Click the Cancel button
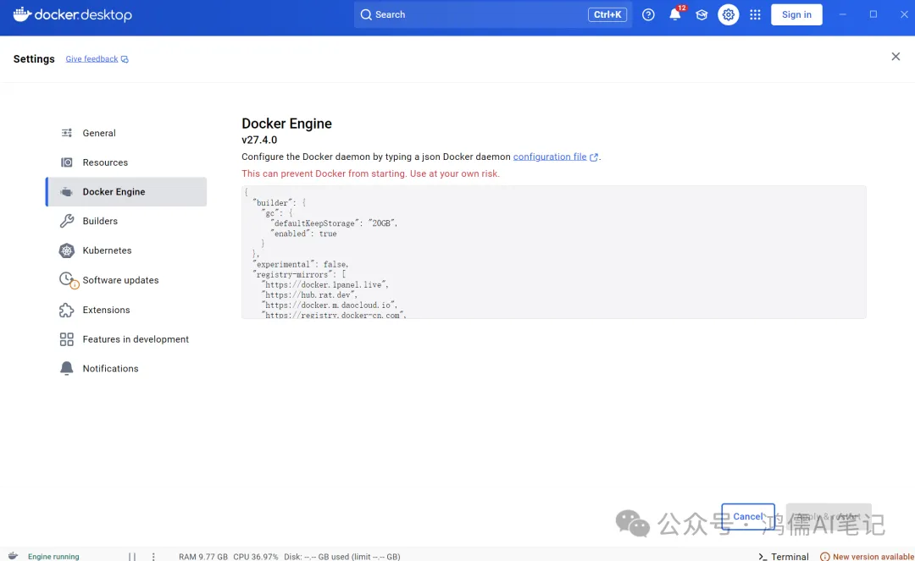Screen dimensions: 915x561 pos(748,517)
